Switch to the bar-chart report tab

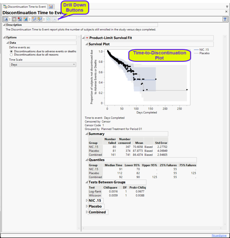51,6
